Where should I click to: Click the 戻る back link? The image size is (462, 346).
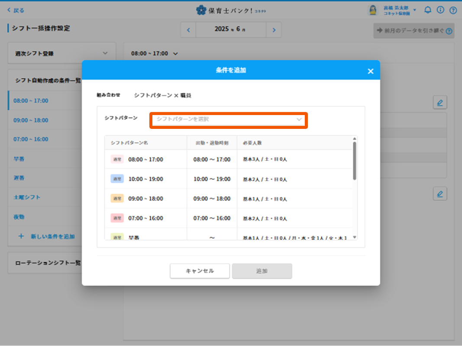(16, 10)
